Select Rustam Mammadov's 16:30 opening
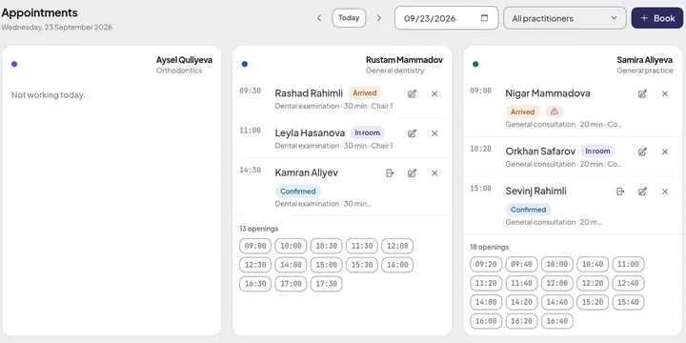The image size is (686, 343). tap(255, 284)
